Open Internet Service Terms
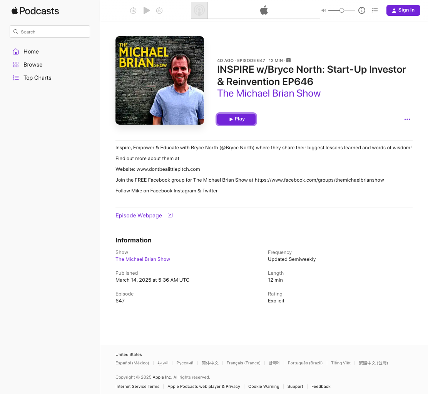This screenshot has width=428, height=394. (137, 386)
